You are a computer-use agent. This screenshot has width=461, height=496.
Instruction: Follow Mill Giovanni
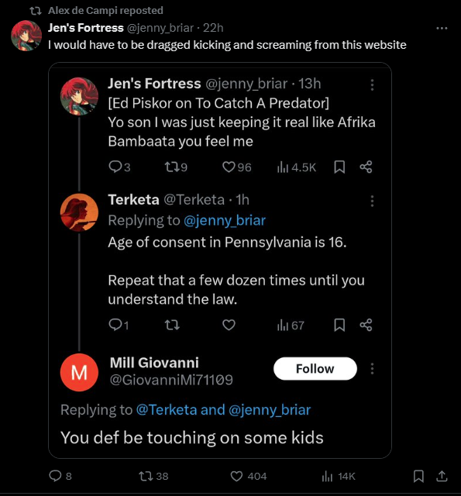(x=315, y=369)
